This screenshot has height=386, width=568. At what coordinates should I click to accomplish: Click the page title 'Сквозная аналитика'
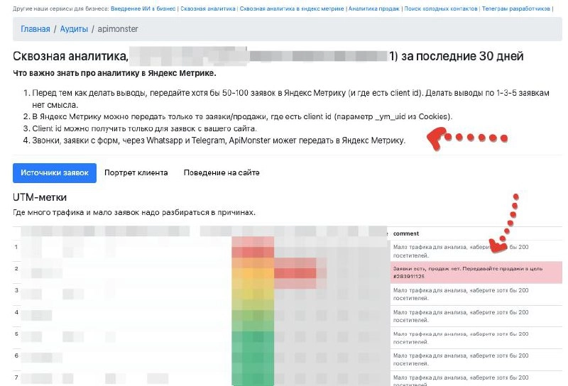(x=70, y=56)
